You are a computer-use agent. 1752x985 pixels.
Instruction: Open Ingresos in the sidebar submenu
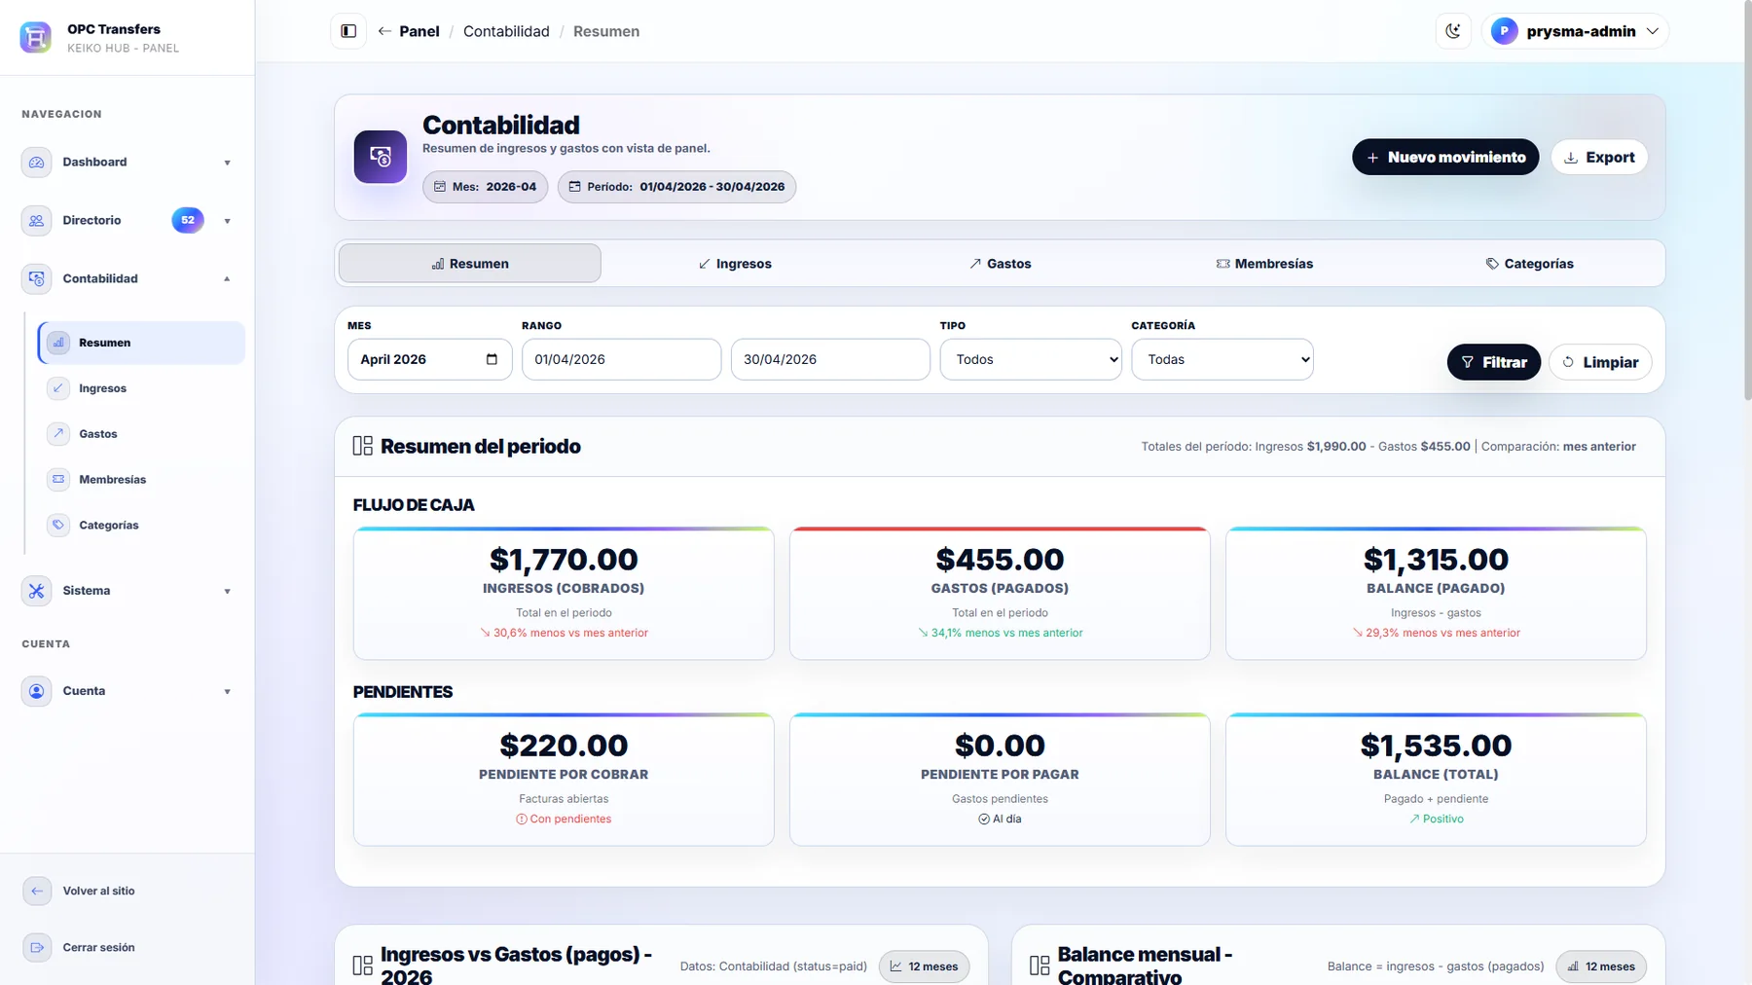tap(141, 388)
